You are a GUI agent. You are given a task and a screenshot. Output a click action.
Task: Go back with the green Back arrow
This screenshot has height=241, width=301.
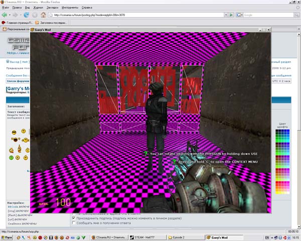coord(4,15)
